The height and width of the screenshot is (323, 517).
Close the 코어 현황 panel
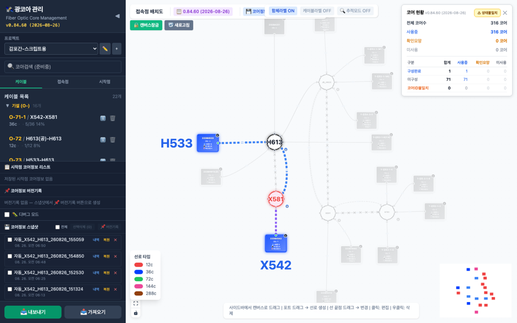coord(505,13)
